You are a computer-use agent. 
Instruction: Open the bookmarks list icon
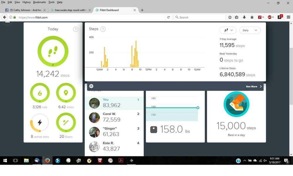tap(237, 17)
